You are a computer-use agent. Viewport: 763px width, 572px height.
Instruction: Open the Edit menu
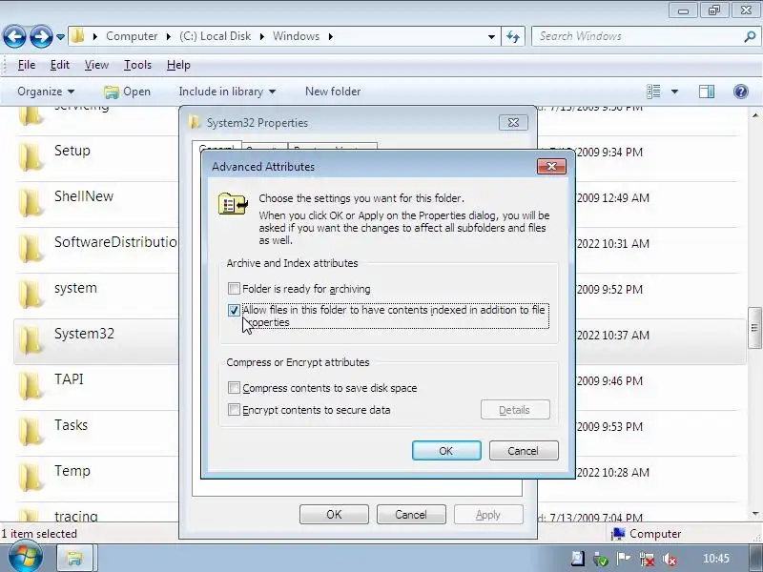coord(60,65)
